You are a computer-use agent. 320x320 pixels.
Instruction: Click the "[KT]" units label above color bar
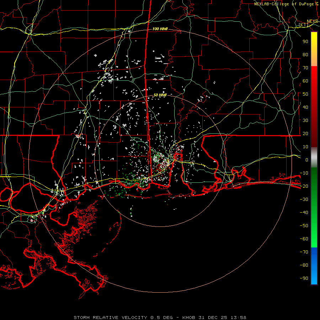[304, 25]
